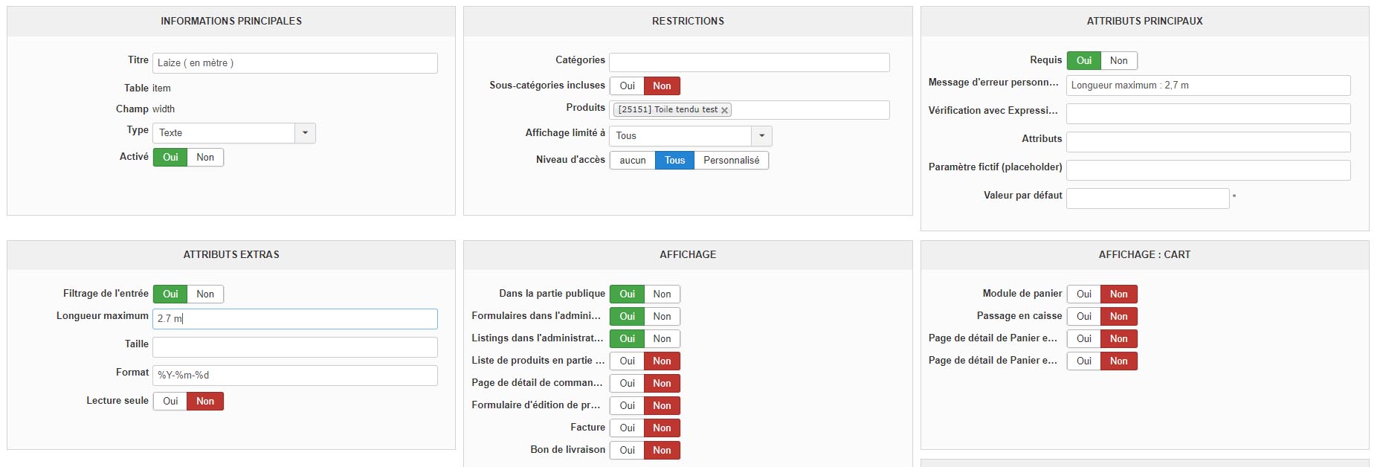Focus the Catégories field
Viewport: 1383px width, 467px height.
pyautogui.click(x=749, y=62)
